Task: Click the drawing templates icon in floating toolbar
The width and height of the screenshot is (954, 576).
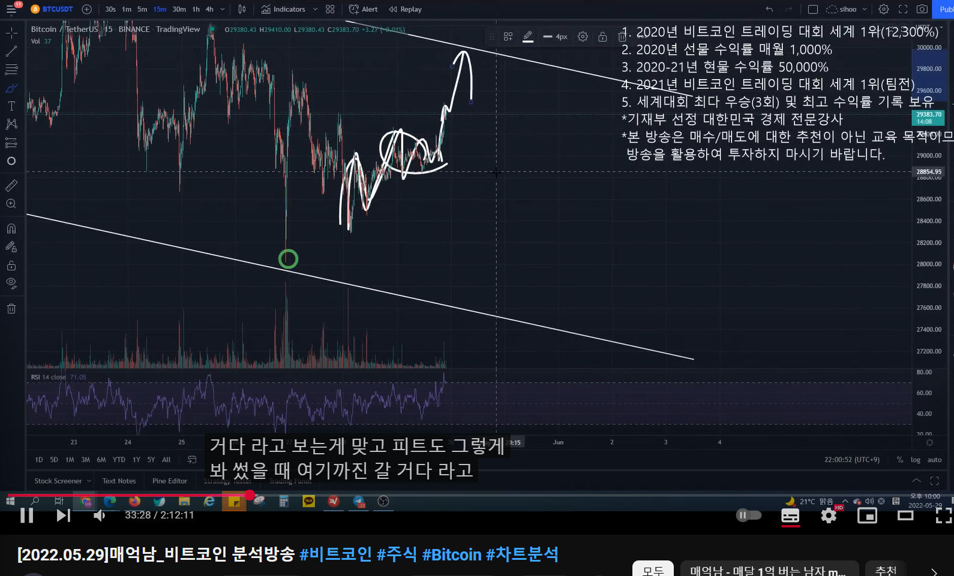Action: (x=508, y=37)
